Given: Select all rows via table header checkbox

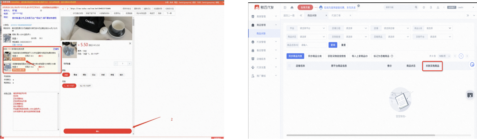Looking at the screenshot, I should (290, 66).
